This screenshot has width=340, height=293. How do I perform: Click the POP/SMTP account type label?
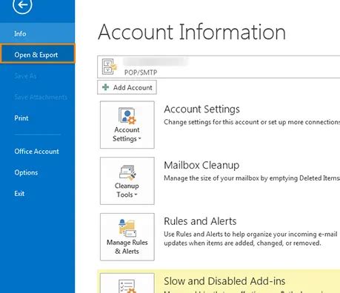pyautogui.click(x=141, y=73)
